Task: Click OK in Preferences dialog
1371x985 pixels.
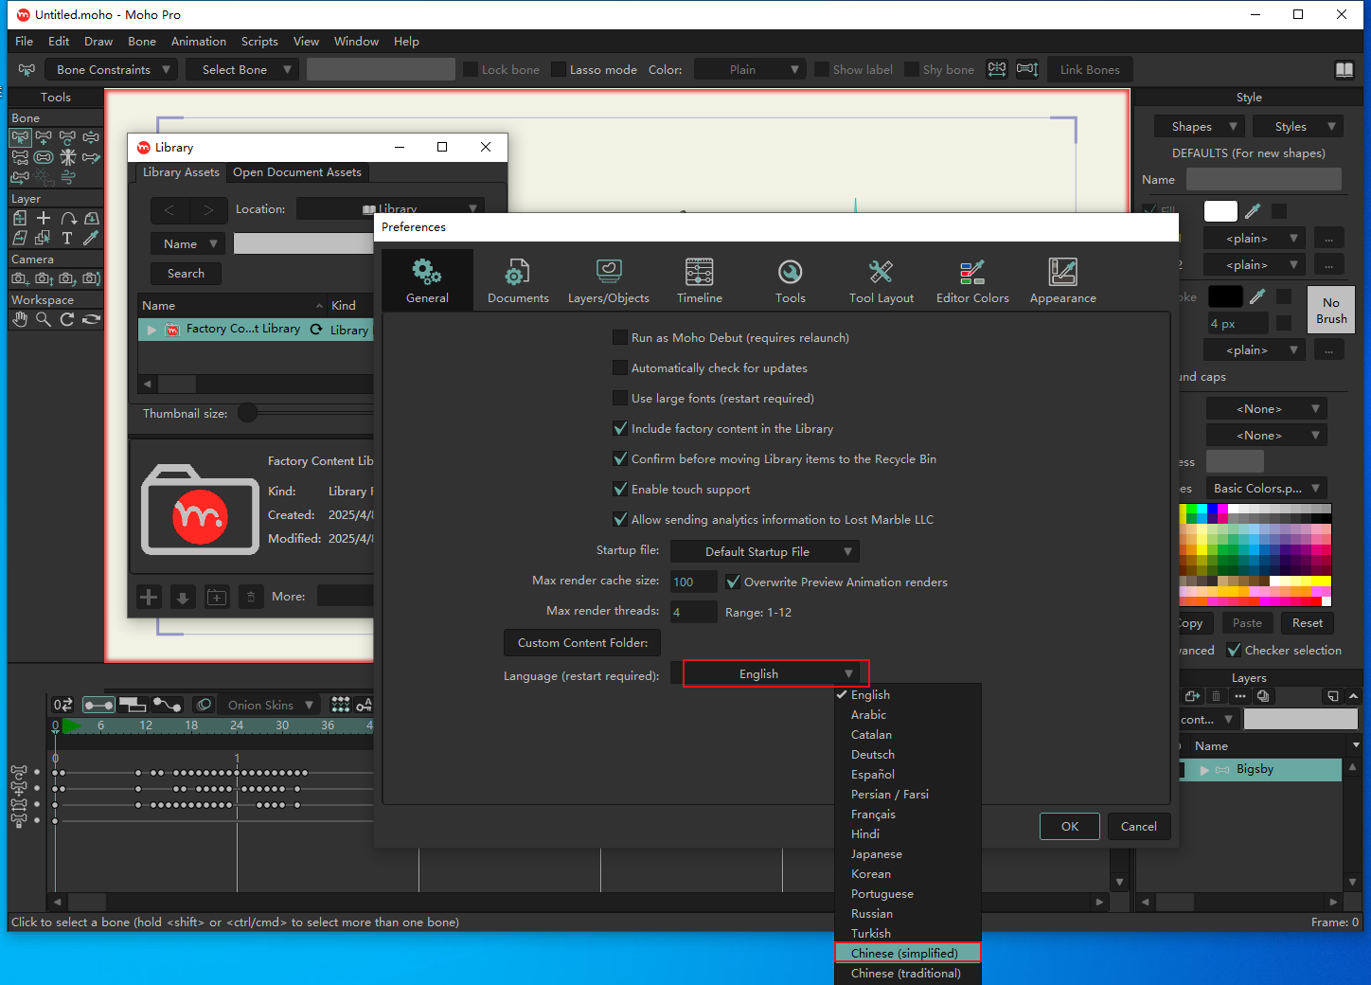Action: [x=1069, y=827]
